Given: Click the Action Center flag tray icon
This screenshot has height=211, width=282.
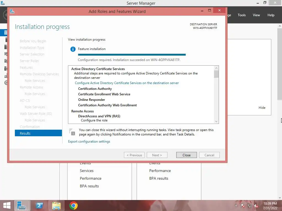Looking at the screenshot, I should [243, 206].
